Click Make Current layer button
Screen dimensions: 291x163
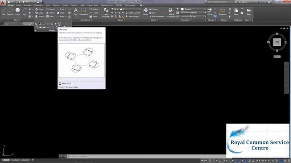(132, 13)
